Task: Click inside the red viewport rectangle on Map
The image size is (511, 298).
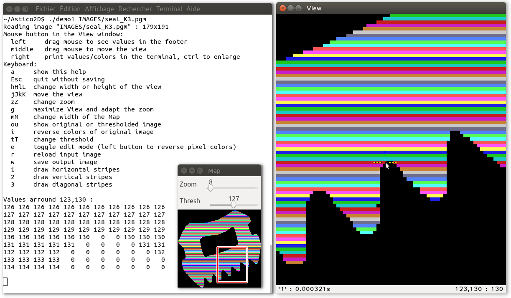Action: point(232,265)
